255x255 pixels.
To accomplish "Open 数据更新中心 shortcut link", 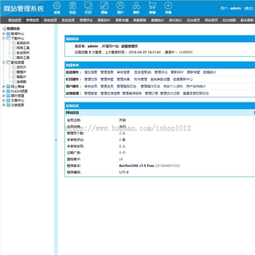I will click(x=183, y=79).
